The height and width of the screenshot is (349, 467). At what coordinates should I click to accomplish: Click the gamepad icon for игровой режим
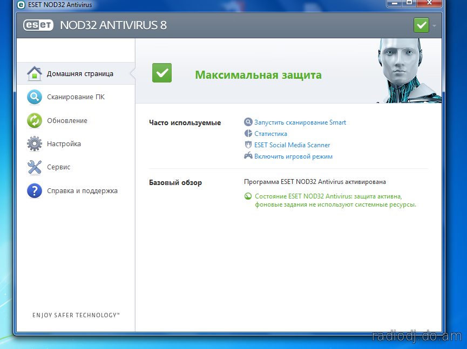point(248,155)
